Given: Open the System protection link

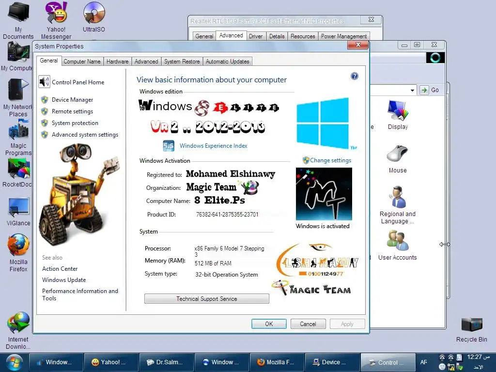Looking at the screenshot, I should click(75, 123).
